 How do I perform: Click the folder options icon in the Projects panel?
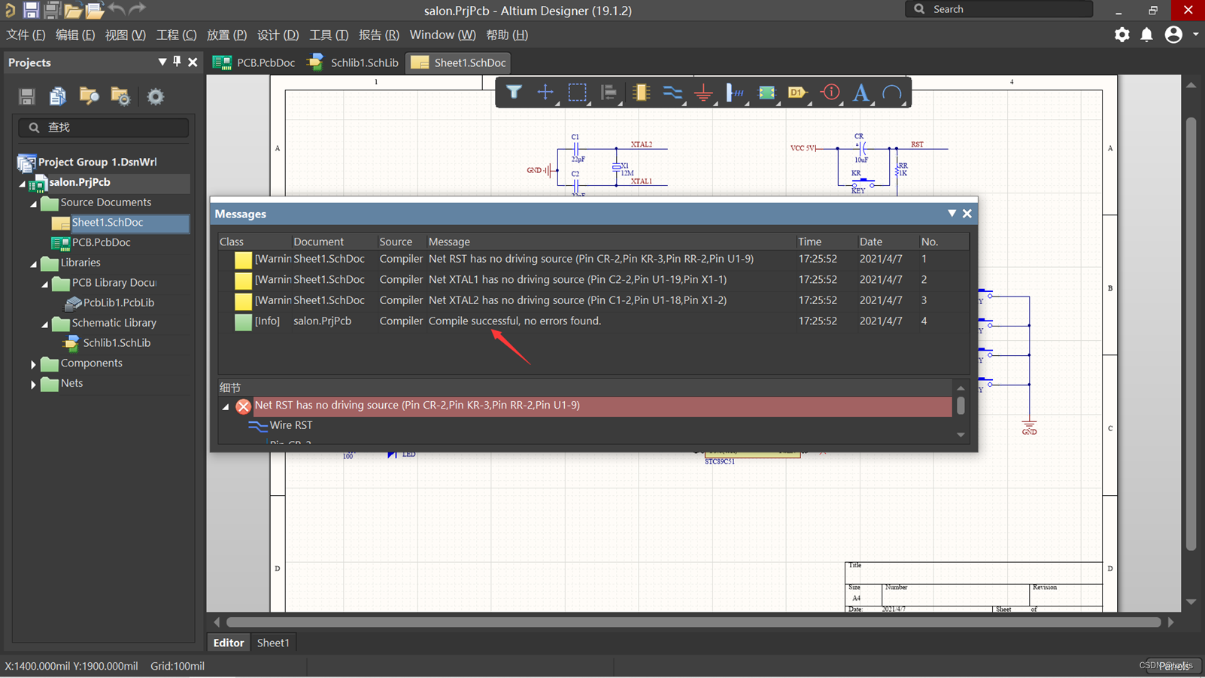120,96
